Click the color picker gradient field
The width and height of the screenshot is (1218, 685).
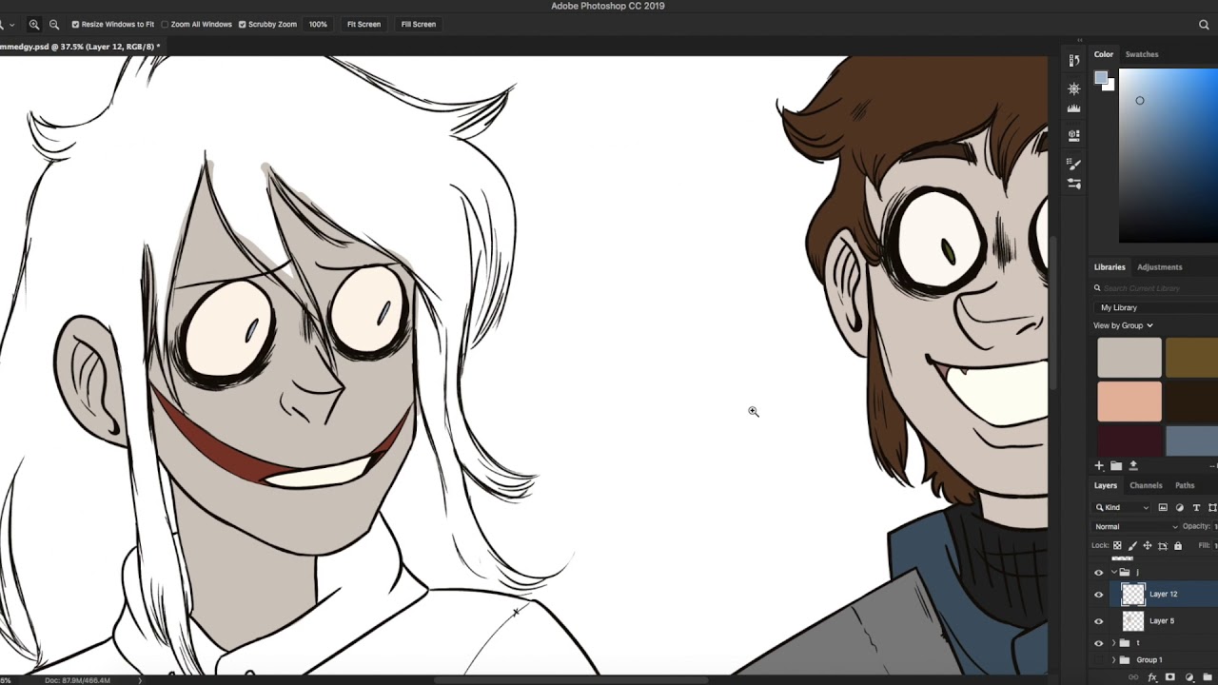[1169, 156]
